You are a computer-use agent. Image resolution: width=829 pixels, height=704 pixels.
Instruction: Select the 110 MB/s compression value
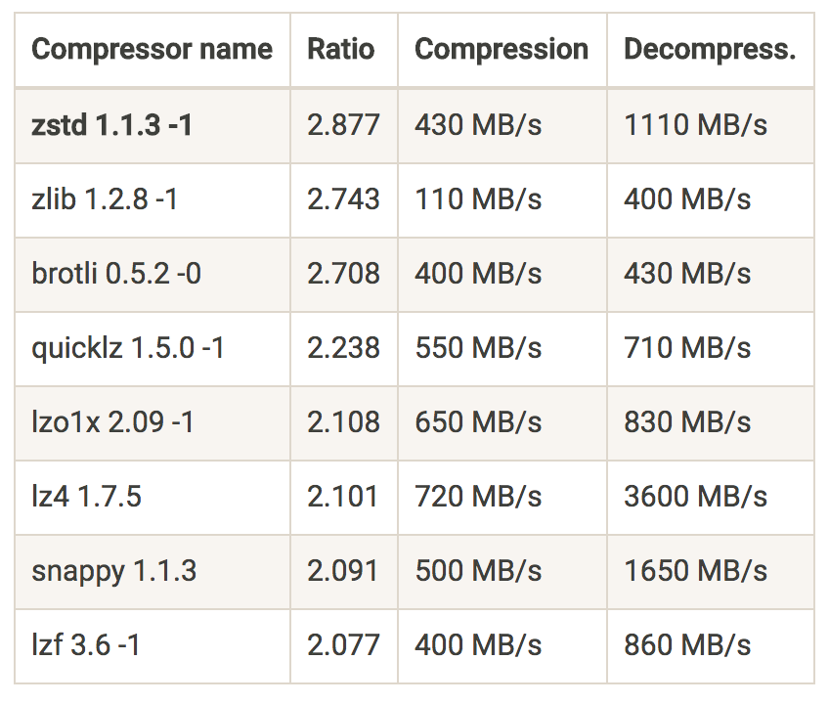(x=478, y=198)
